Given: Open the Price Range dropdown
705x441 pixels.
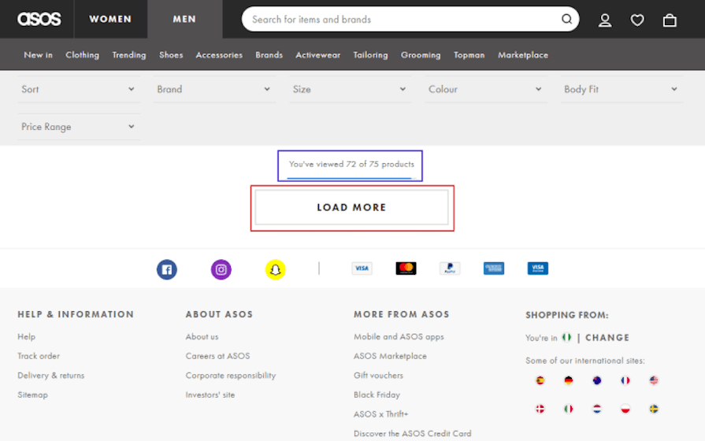Looking at the screenshot, I should point(79,127).
